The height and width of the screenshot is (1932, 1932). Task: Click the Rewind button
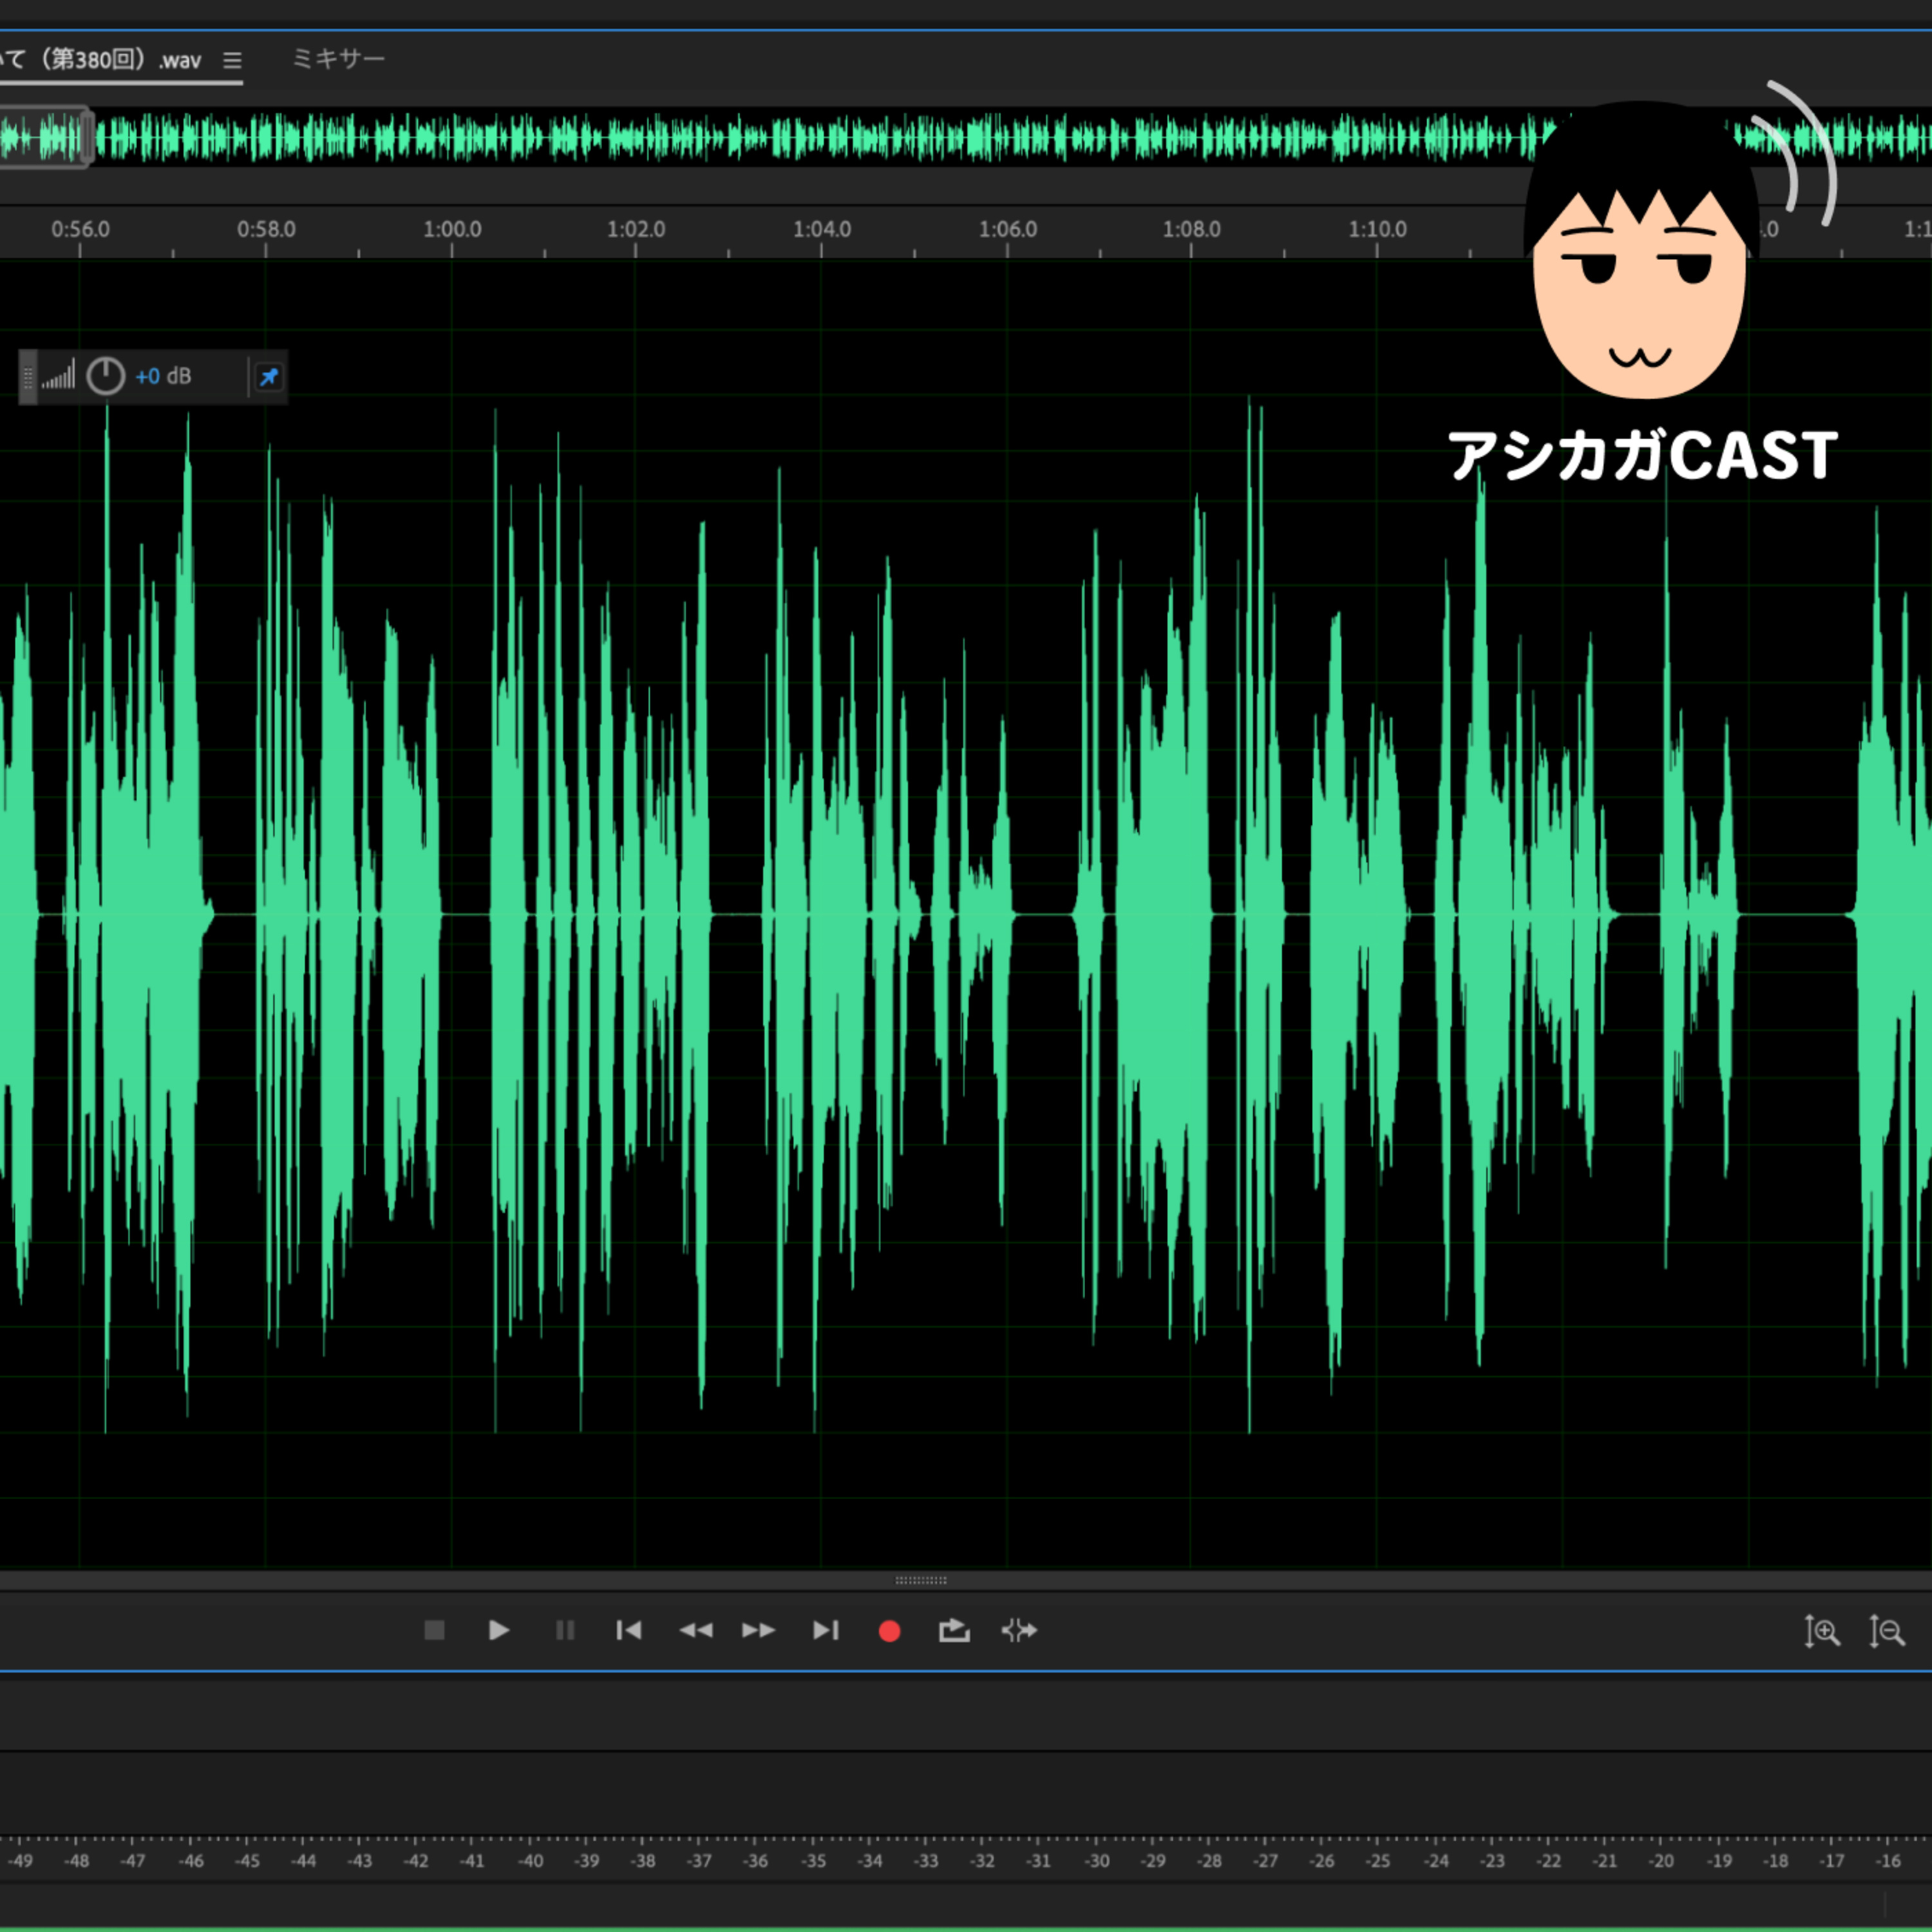pyautogui.click(x=695, y=1631)
